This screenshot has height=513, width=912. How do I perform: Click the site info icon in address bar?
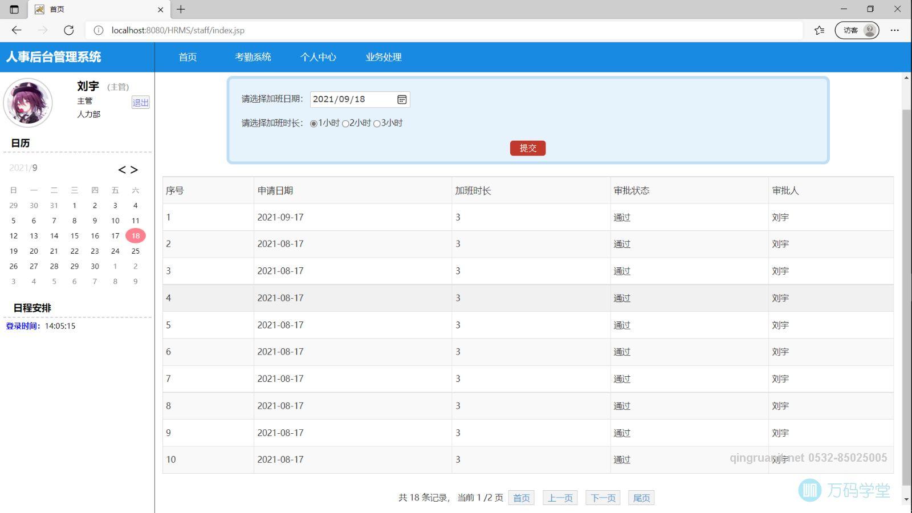tap(99, 30)
